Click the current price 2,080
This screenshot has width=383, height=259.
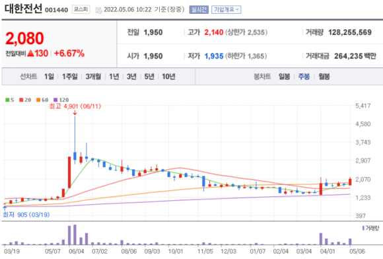[x=24, y=38]
